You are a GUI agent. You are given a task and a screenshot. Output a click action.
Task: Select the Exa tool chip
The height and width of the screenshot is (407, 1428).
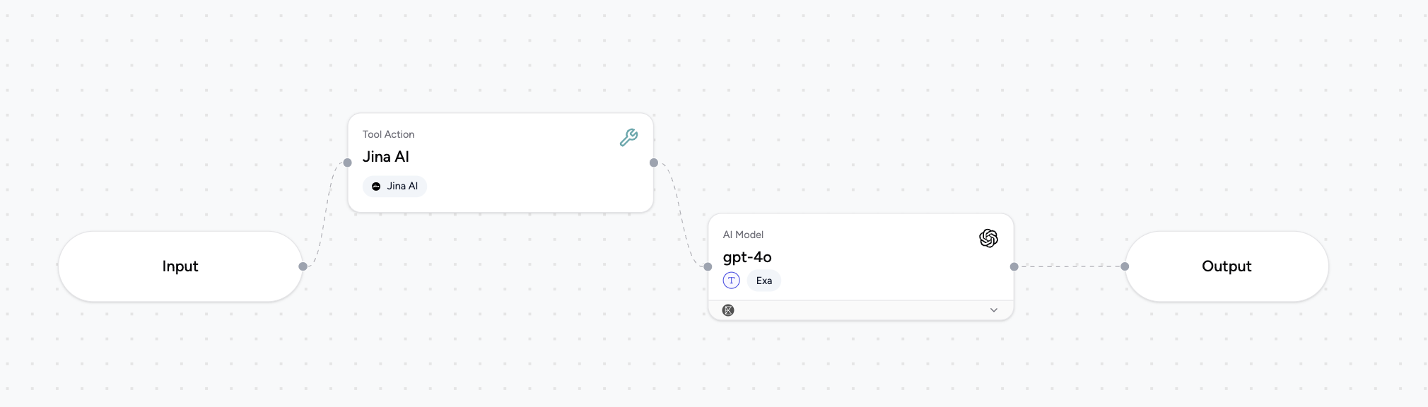pos(763,281)
